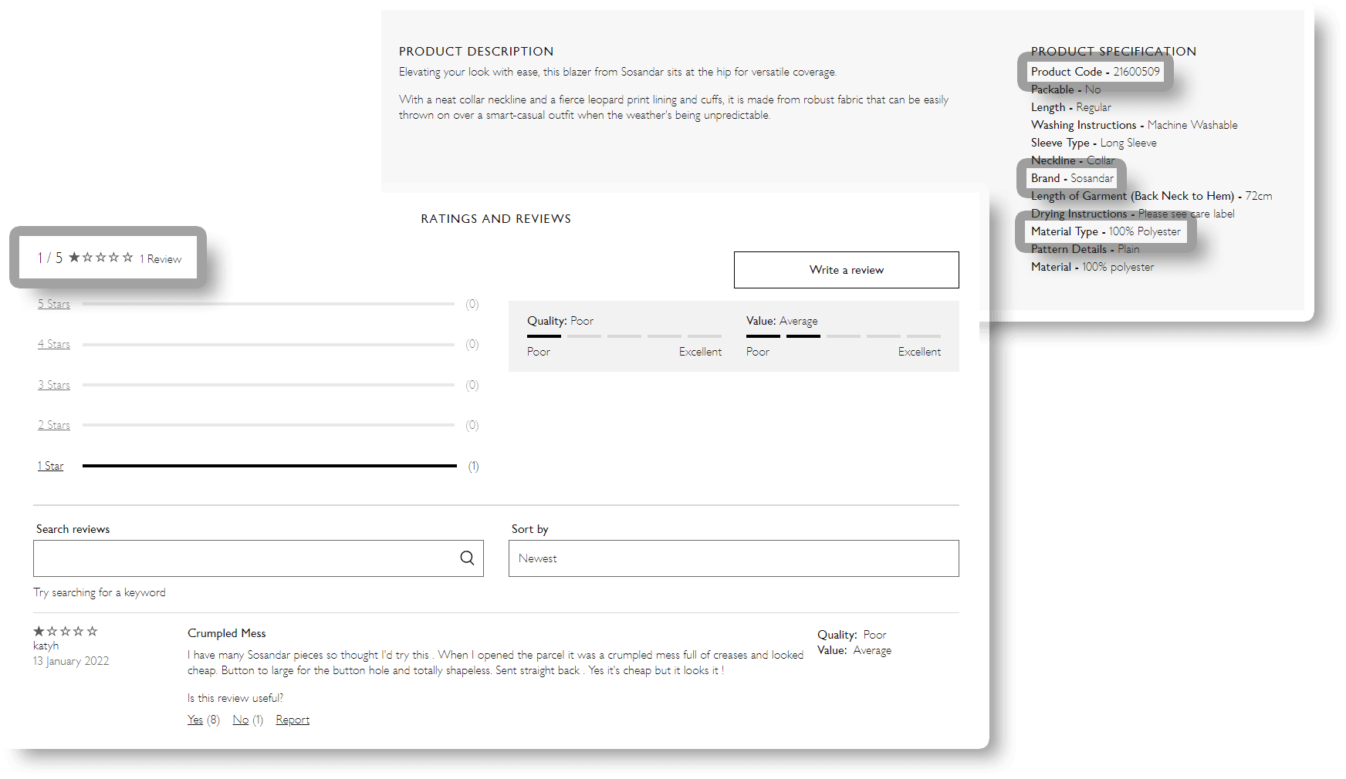1346x779 pixels.
Task: Click katyh's review star rating
Action: 66,631
